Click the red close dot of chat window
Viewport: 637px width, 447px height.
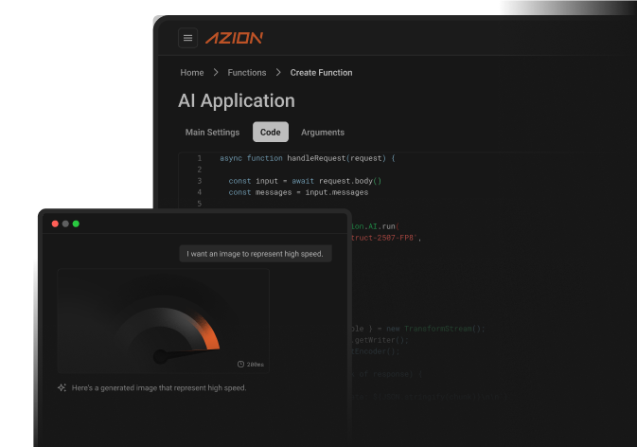point(55,223)
